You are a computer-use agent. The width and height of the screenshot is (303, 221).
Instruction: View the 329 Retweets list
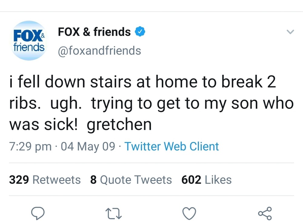tap(45, 180)
